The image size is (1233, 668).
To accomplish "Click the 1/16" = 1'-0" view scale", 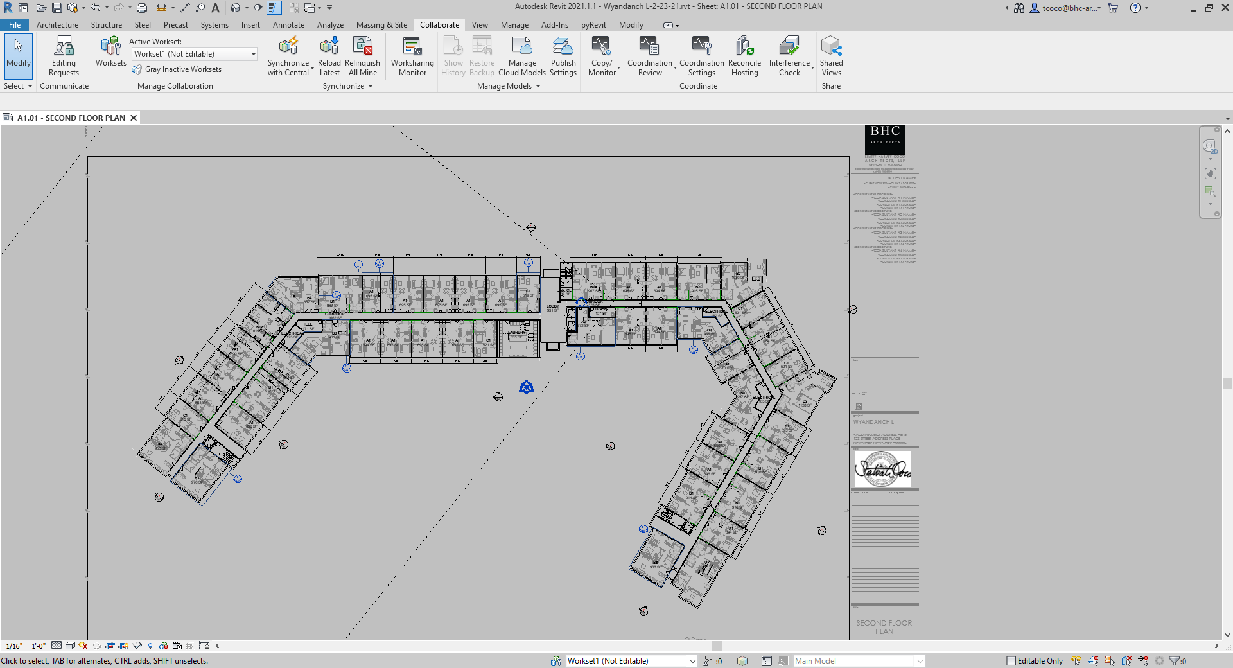I will click(x=26, y=646).
